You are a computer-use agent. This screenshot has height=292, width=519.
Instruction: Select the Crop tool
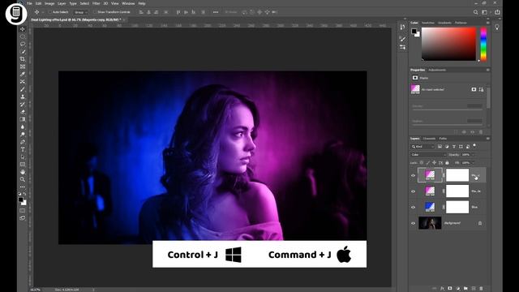click(x=23, y=59)
